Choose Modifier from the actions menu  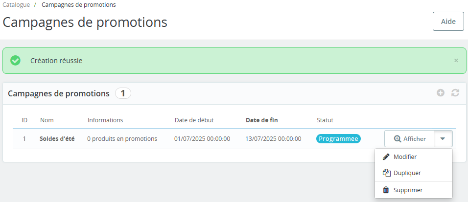tap(413, 157)
